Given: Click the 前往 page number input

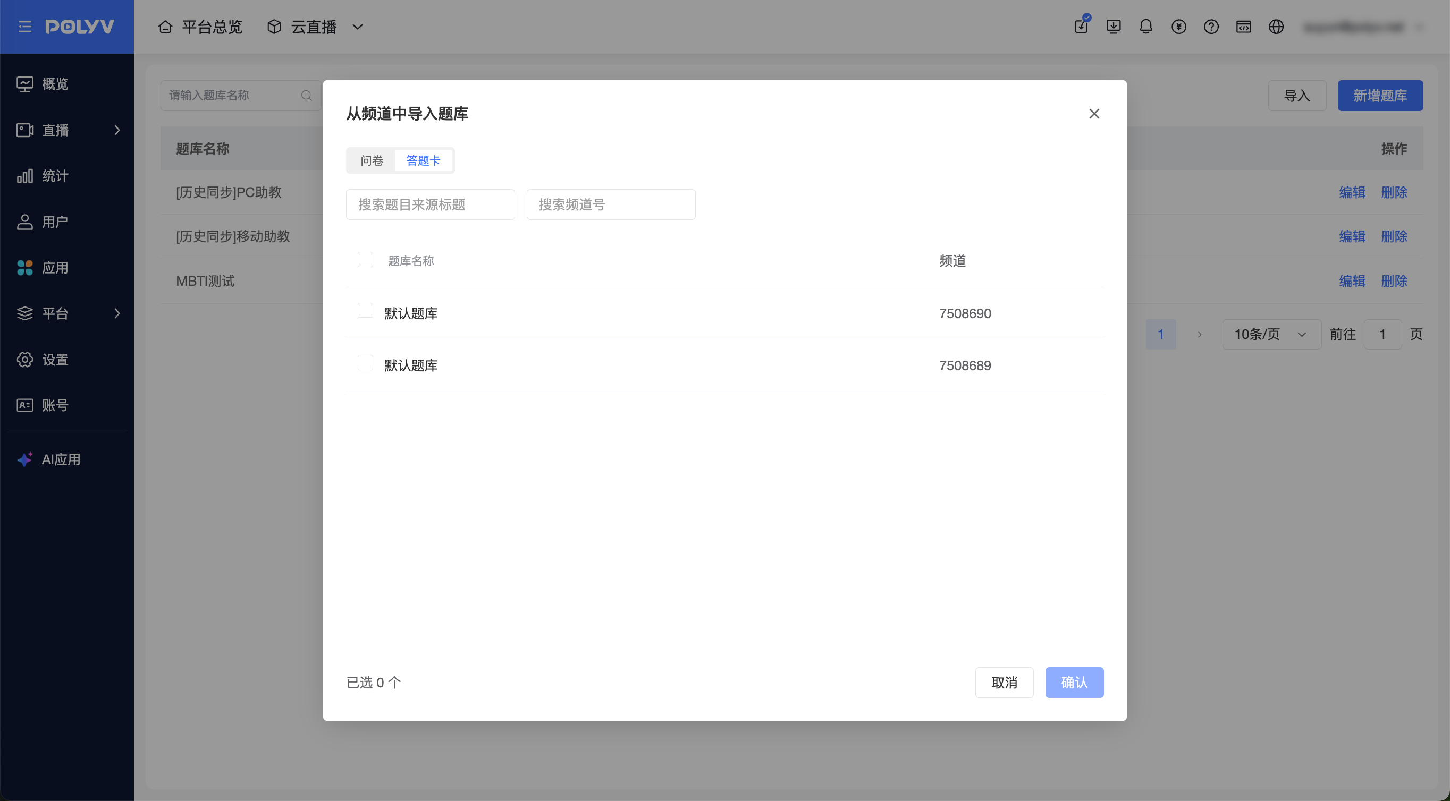Looking at the screenshot, I should coord(1382,334).
